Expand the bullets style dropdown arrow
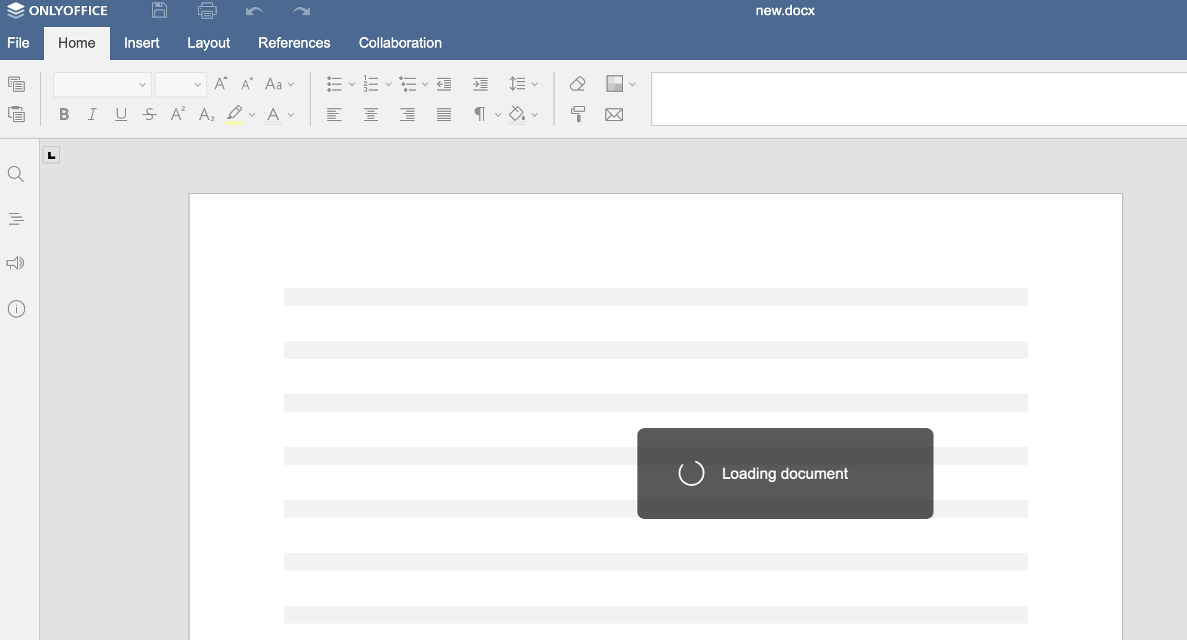The width and height of the screenshot is (1187, 640). click(352, 85)
